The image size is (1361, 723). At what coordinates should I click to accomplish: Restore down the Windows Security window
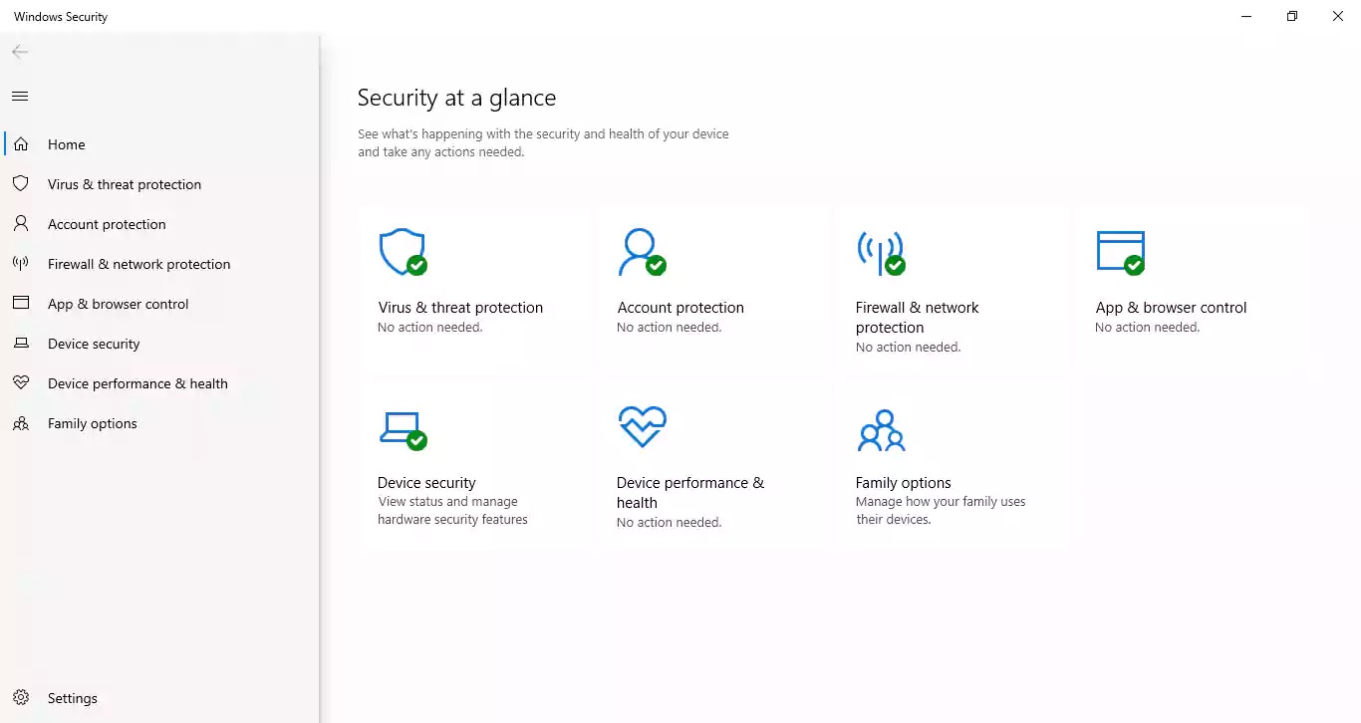tap(1292, 16)
